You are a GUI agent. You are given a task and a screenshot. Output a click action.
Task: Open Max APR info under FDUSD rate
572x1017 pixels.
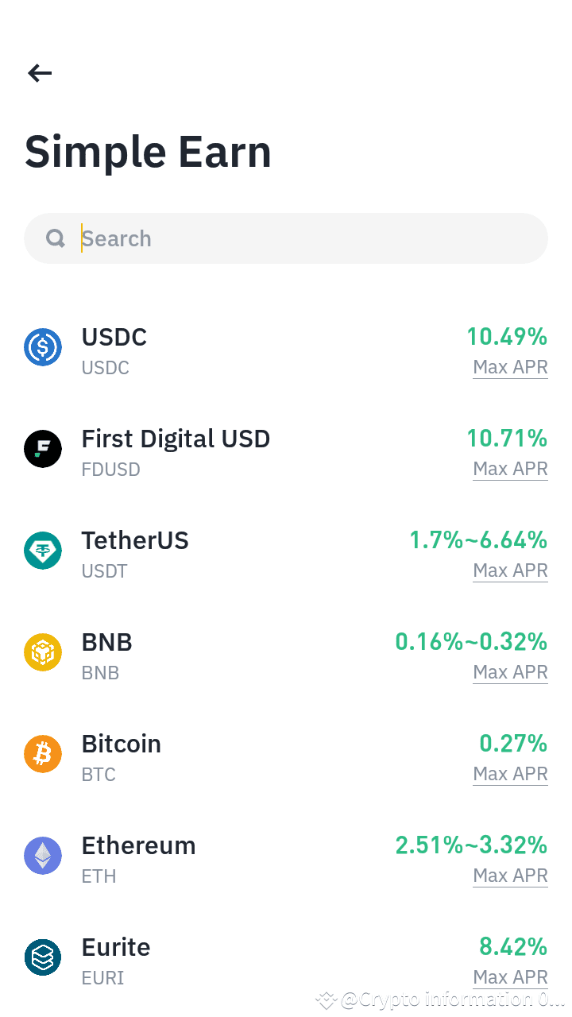510,469
